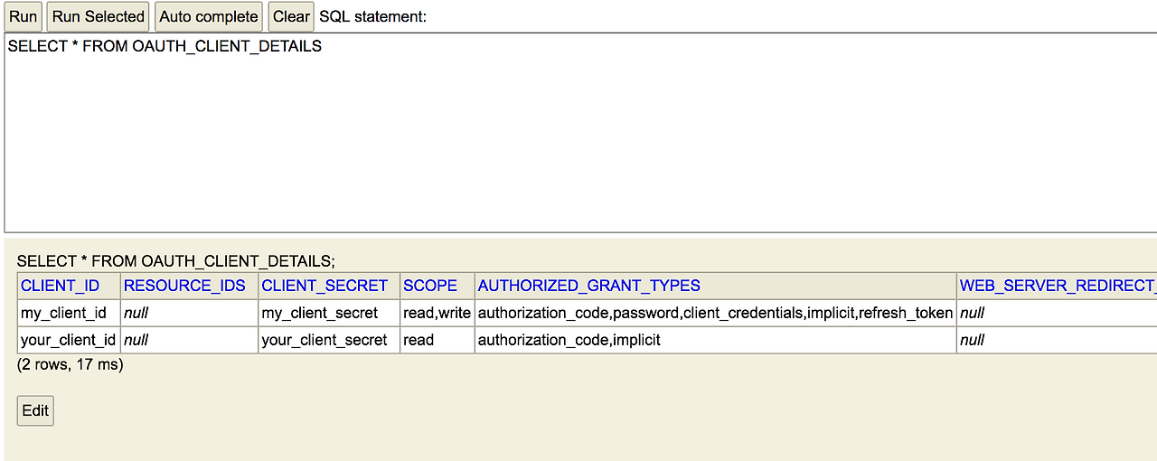
Task: Click the executed query text above results table
Action: (175, 261)
